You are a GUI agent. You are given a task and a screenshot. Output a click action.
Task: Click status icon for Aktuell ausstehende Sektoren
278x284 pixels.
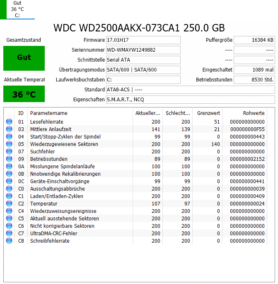coord(9,218)
